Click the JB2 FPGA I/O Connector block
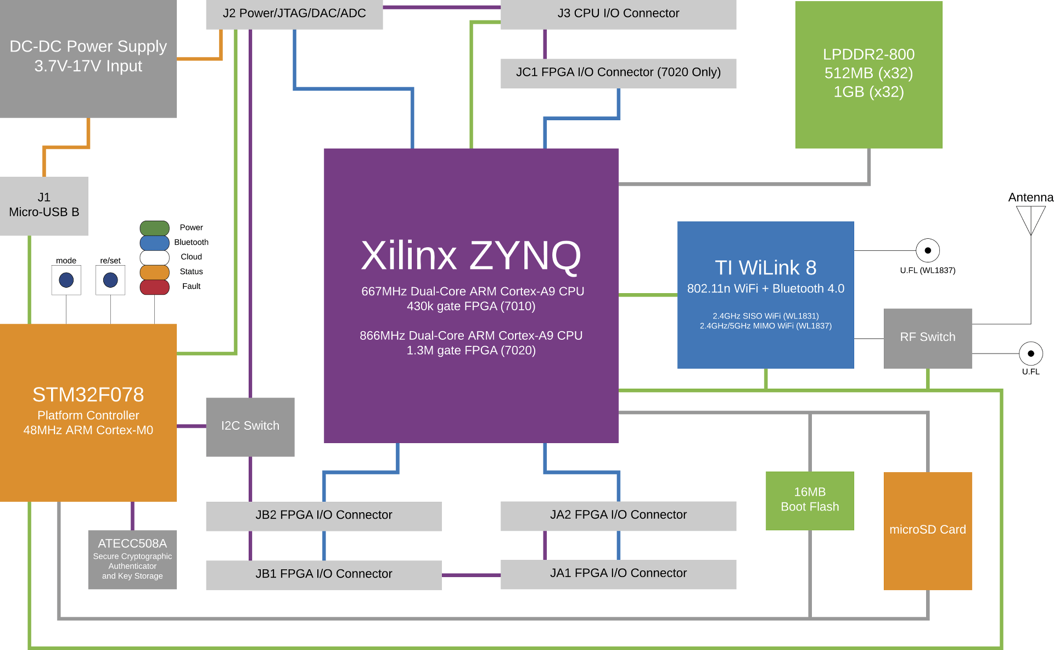This screenshot has height=650, width=1054. [324, 516]
